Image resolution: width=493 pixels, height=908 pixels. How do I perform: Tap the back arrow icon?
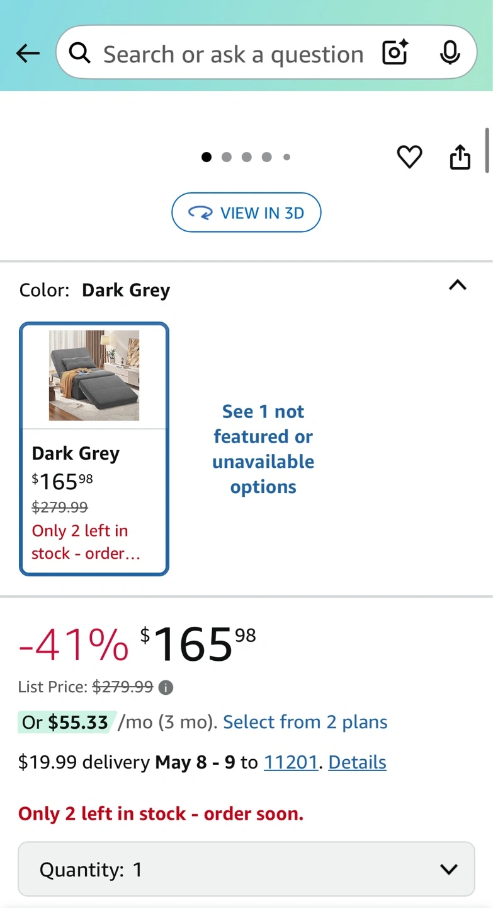28,54
